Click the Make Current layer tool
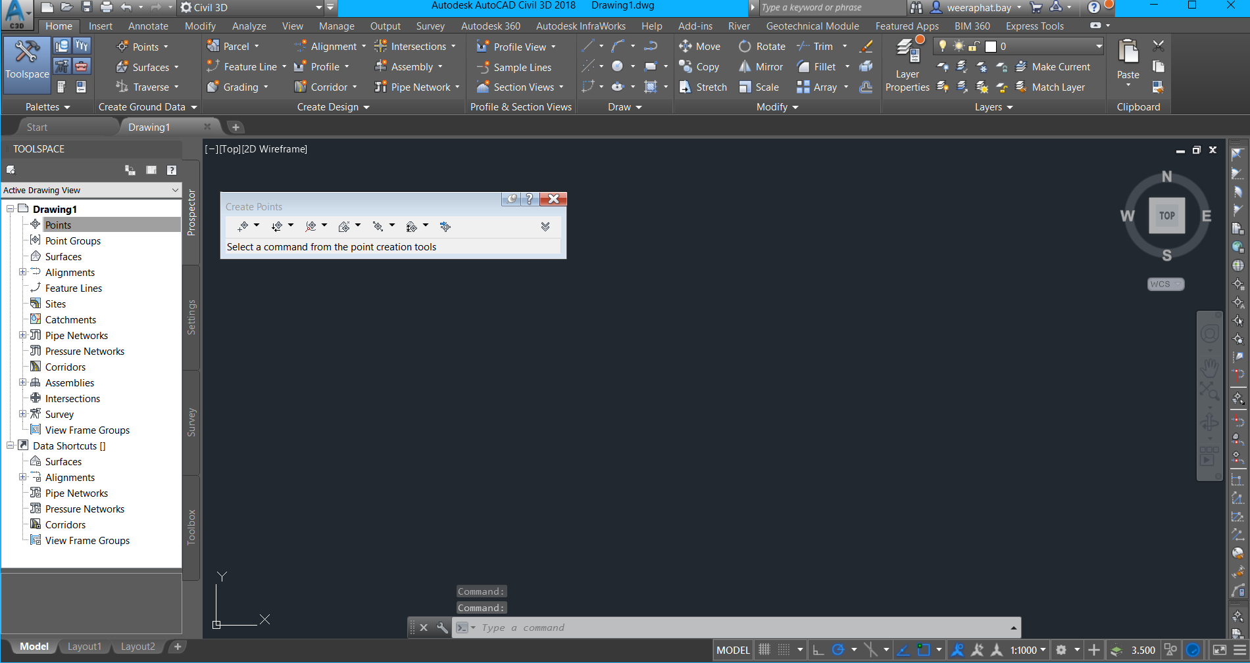Image resolution: width=1250 pixels, height=663 pixels. click(x=1053, y=67)
